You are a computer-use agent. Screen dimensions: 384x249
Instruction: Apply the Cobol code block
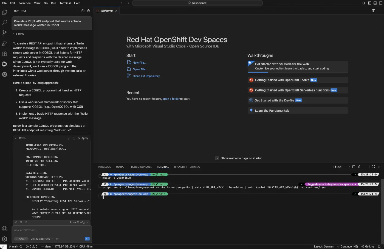coord(83,138)
